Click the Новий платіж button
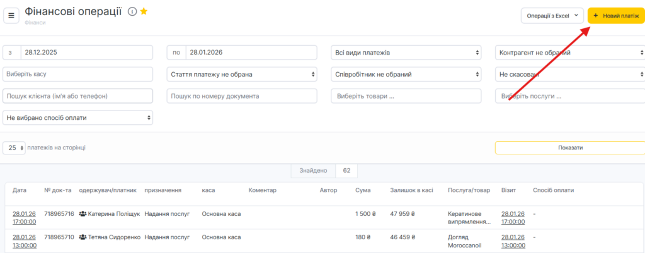645x253 pixels. [x=616, y=15]
